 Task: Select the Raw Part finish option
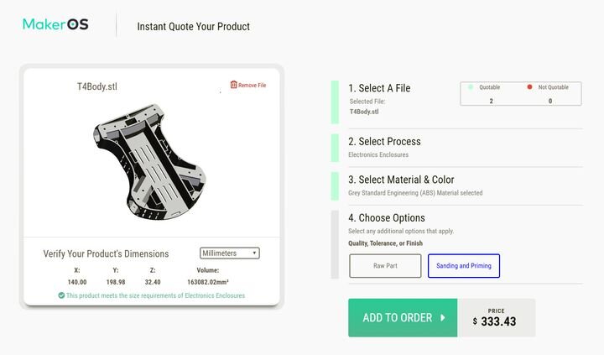[386, 266]
